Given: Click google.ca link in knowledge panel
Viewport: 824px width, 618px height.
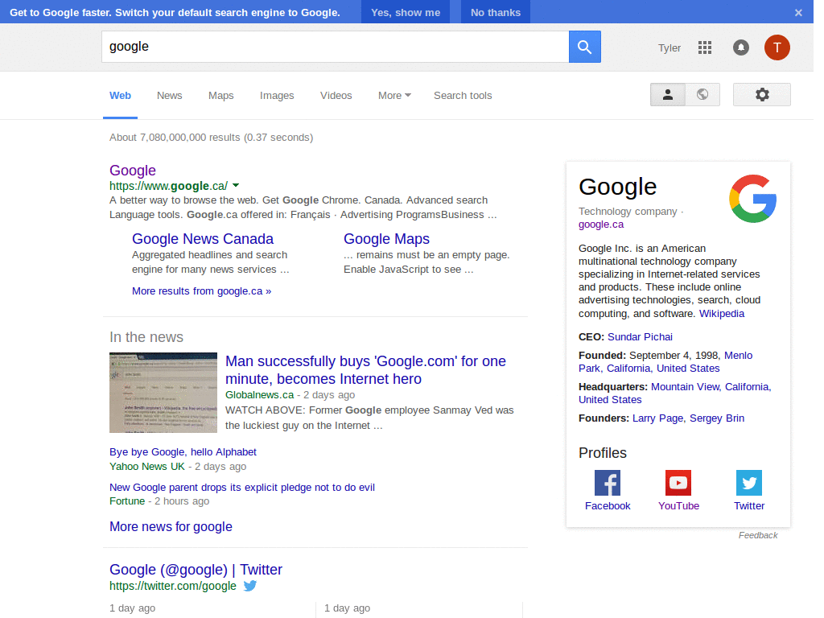Looking at the screenshot, I should [x=600, y=225].
